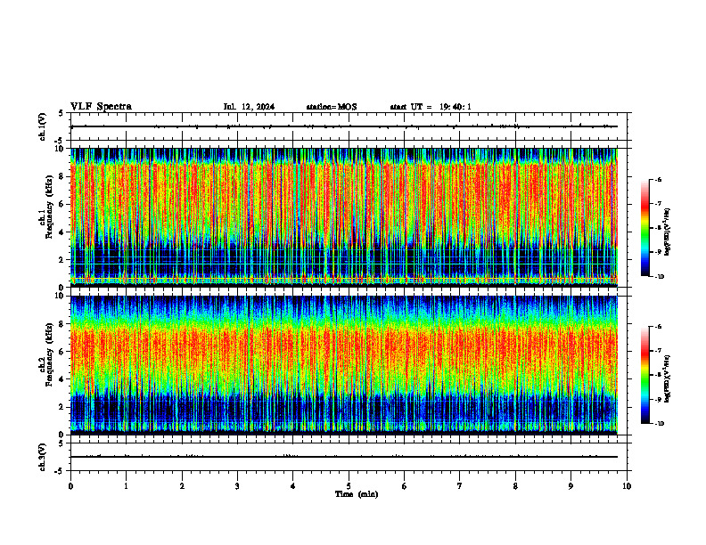Click the "8" kHz tick of ch.2 spectrogram
Viewport: 706px width, 545px height.
coord(62,324)
